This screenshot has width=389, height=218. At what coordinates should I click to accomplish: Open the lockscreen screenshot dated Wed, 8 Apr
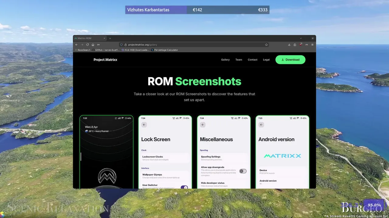coord(106,152)
